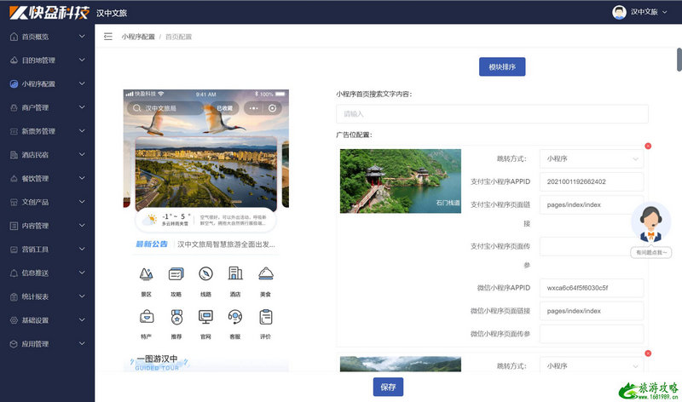Click the 模块排序 button

coord(502,67)
